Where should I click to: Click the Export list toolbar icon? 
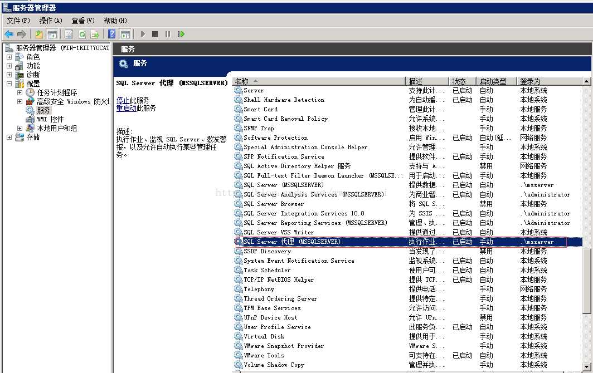point(95,35)
